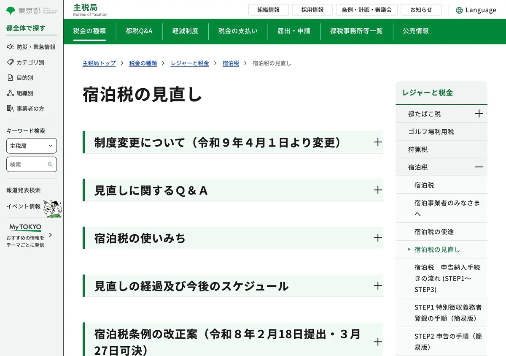The height and width of the screenshot is (356, 506).
Task: Click the Tokyo Metropolitan Government logo
Action: [32, 11]
